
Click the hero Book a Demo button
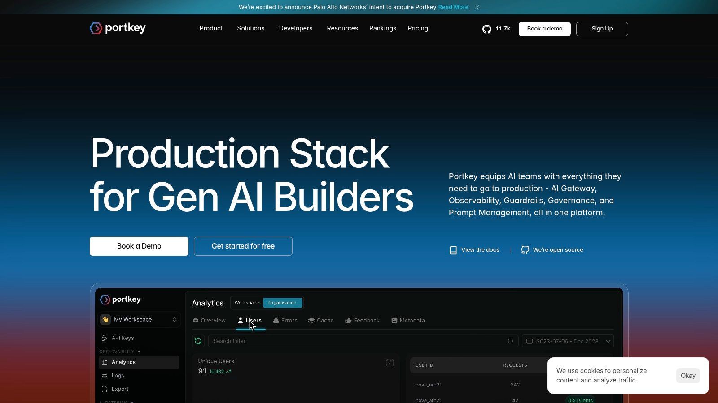139,246
